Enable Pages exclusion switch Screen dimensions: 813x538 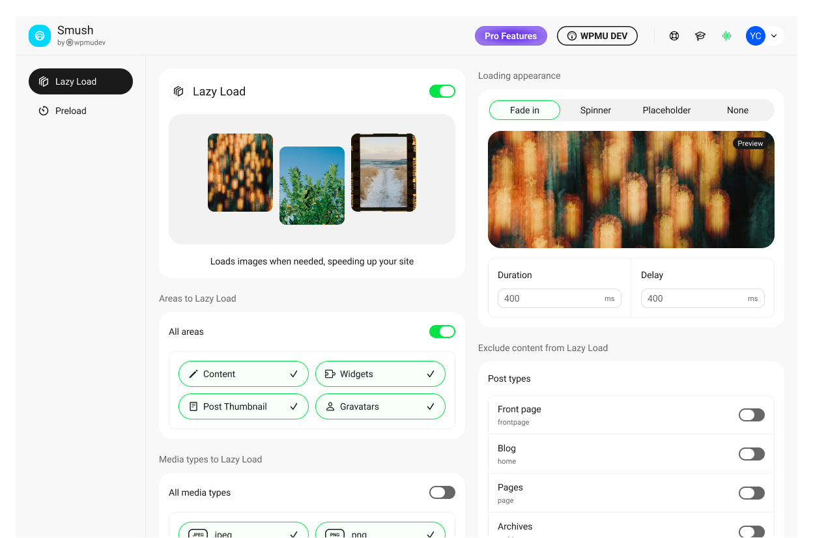pyautogui.click(x=752, y=493)
